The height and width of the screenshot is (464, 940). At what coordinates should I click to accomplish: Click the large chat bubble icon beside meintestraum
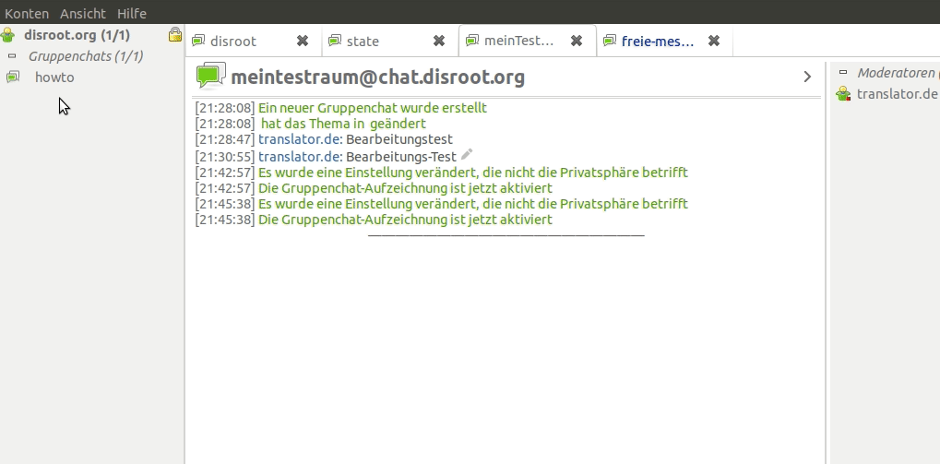pyautogui.click(x=210, y=77)
